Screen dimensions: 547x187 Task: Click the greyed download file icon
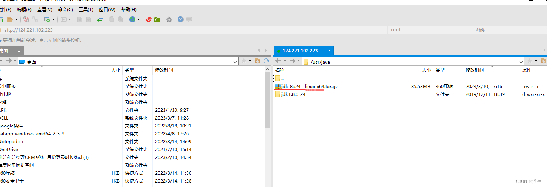coord(88,19)
